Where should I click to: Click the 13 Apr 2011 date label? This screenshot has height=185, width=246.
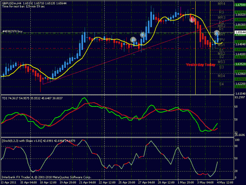(x=8, y=183)
